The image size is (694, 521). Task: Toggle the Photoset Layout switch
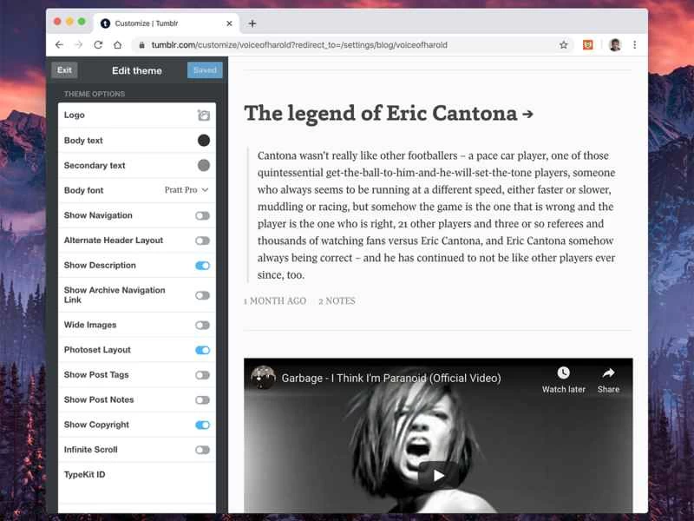[x=202, y=350]
